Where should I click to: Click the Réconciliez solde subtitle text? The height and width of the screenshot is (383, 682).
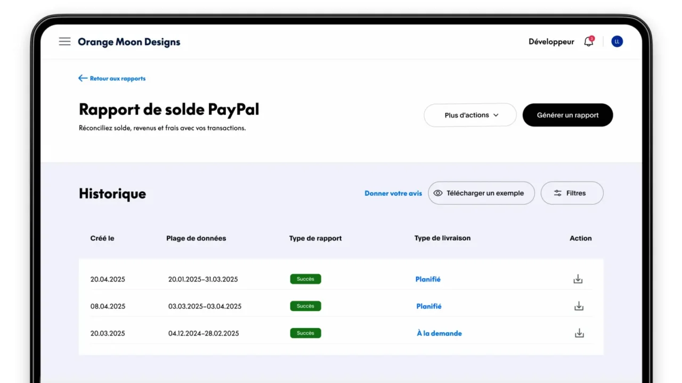tap(163, 128)
